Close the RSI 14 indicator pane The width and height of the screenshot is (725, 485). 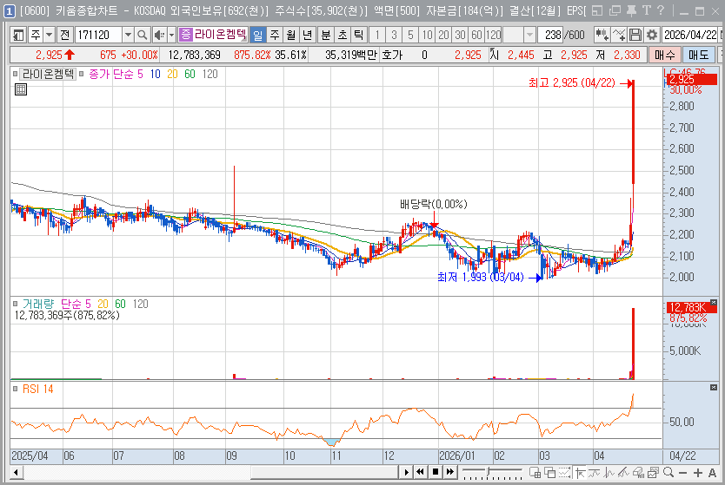[713, 388]
